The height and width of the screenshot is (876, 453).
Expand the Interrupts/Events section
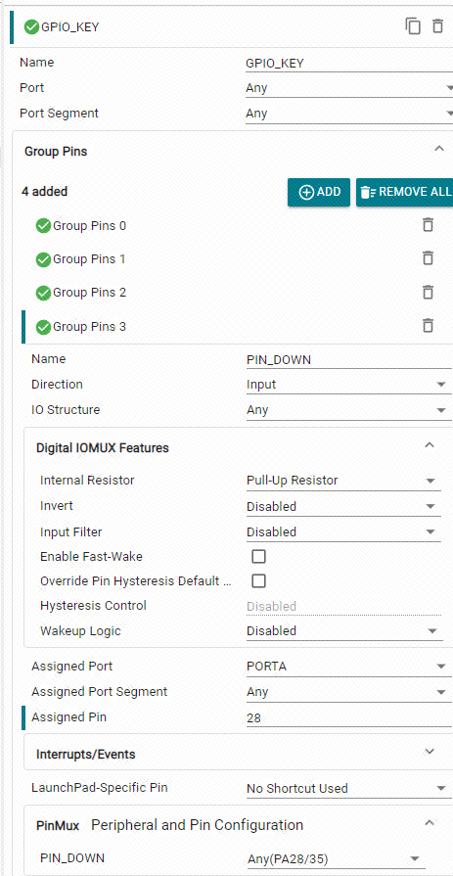pos(430,752)
